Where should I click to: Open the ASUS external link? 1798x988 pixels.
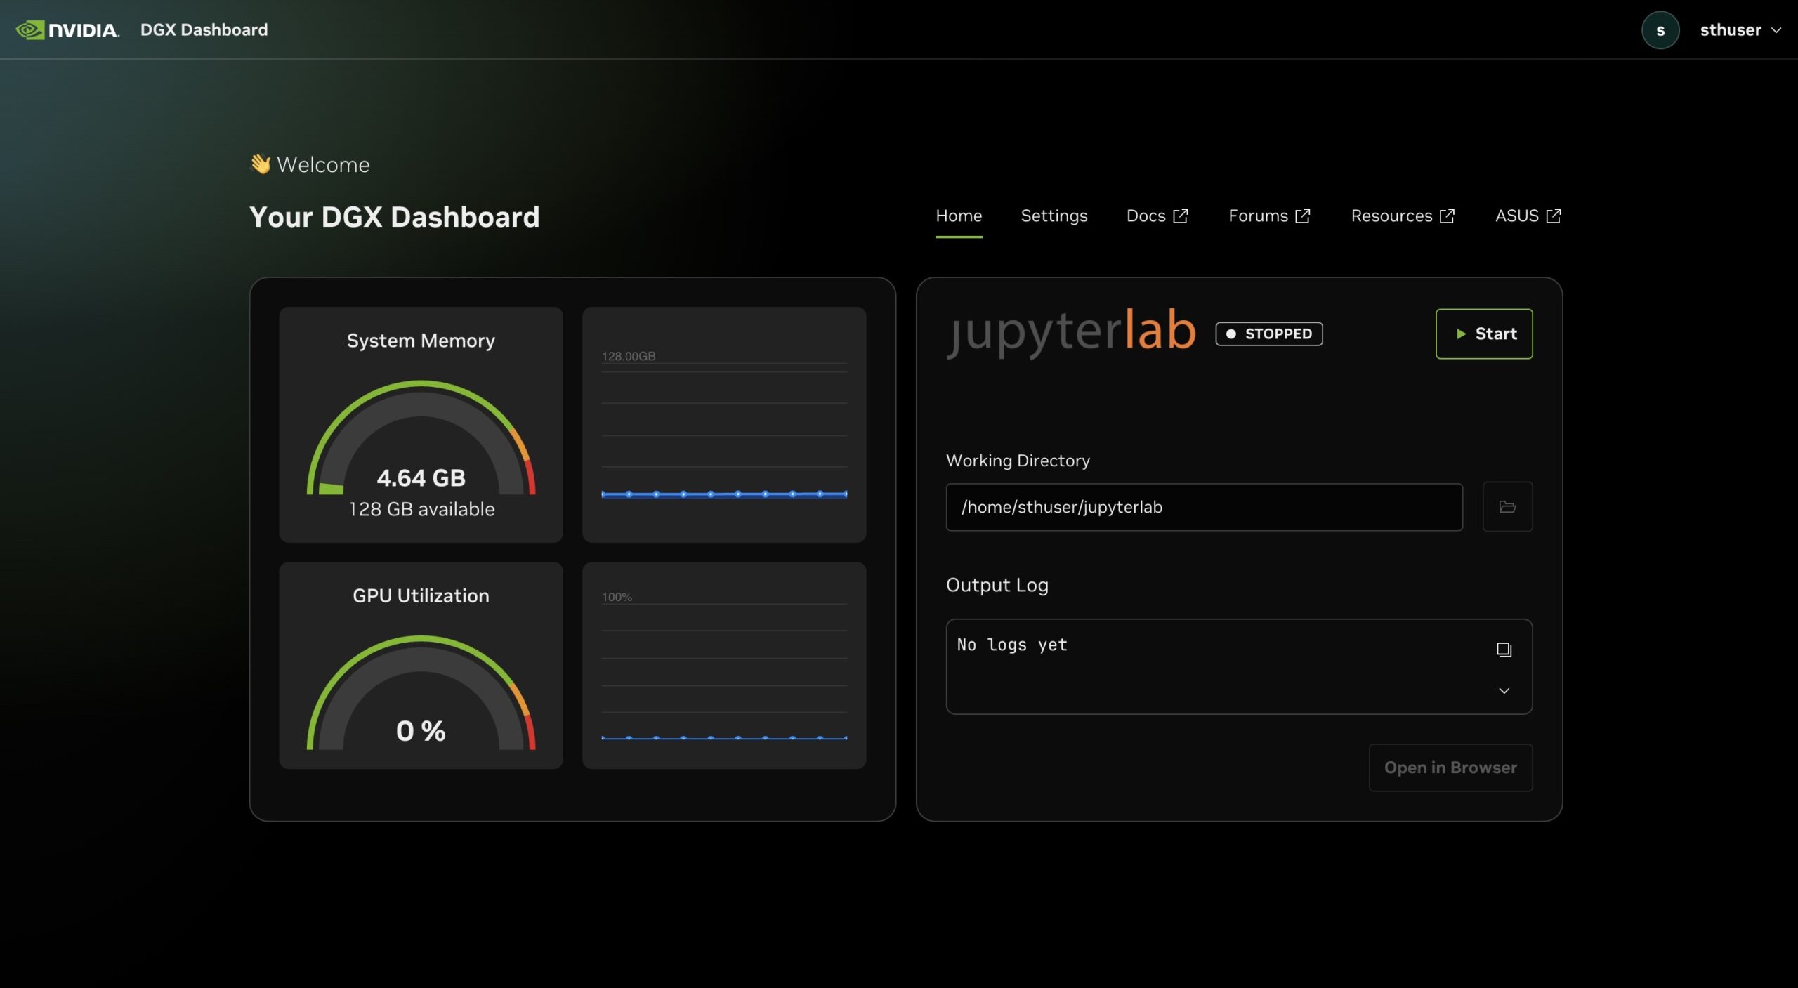pos(1528,216)
